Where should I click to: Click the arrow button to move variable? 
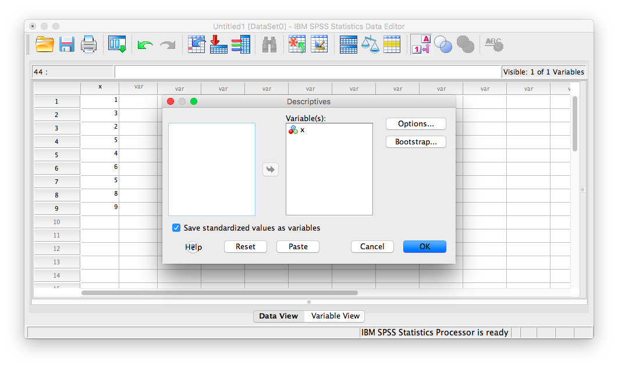tap(271, 169)
